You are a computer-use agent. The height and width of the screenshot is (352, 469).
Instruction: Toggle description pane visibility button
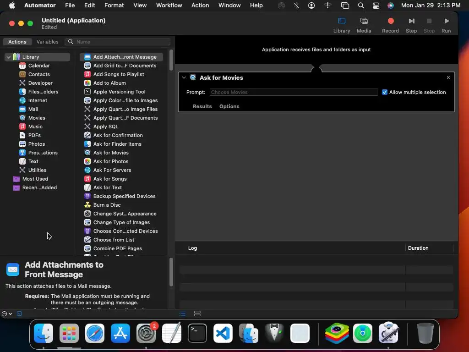19,313
